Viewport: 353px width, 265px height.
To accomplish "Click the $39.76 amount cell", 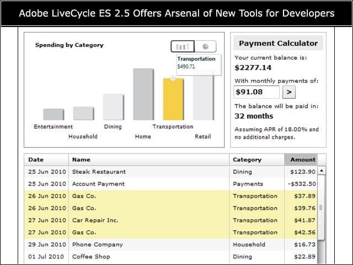I will coord(305,208).
